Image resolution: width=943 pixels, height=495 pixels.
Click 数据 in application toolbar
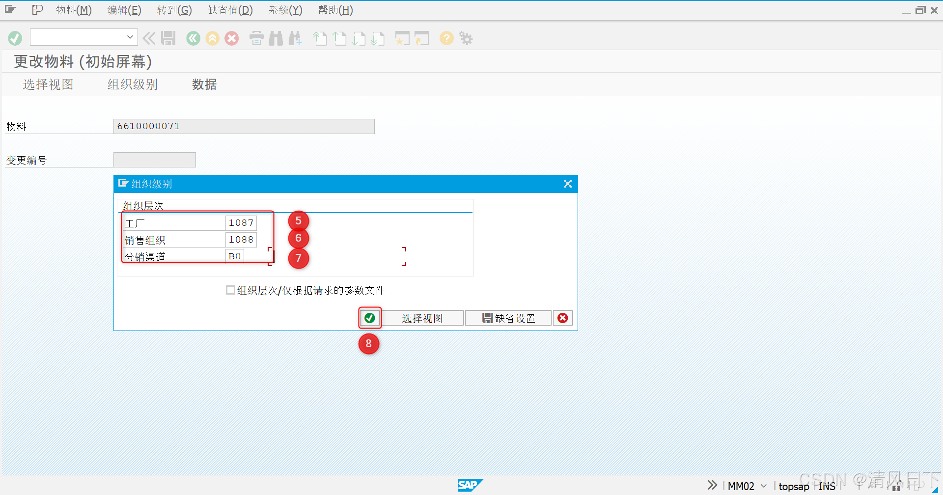(x=204, y=84)
